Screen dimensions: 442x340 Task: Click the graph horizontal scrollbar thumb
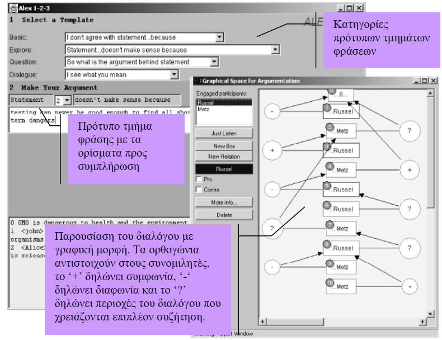295,322
